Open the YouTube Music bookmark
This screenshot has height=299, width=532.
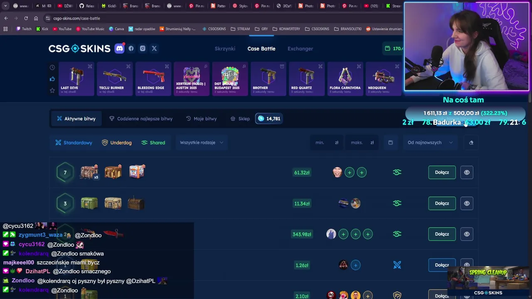point(90,29)
